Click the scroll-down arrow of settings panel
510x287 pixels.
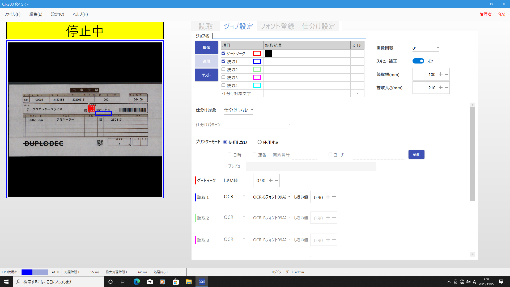(x=472, y=254)
